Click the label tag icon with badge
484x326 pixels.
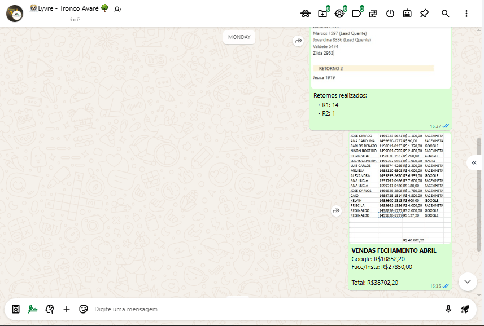click(x=356, y=14)
